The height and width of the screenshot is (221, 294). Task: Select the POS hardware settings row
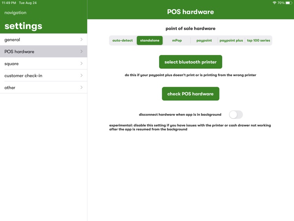click(44, 51)
